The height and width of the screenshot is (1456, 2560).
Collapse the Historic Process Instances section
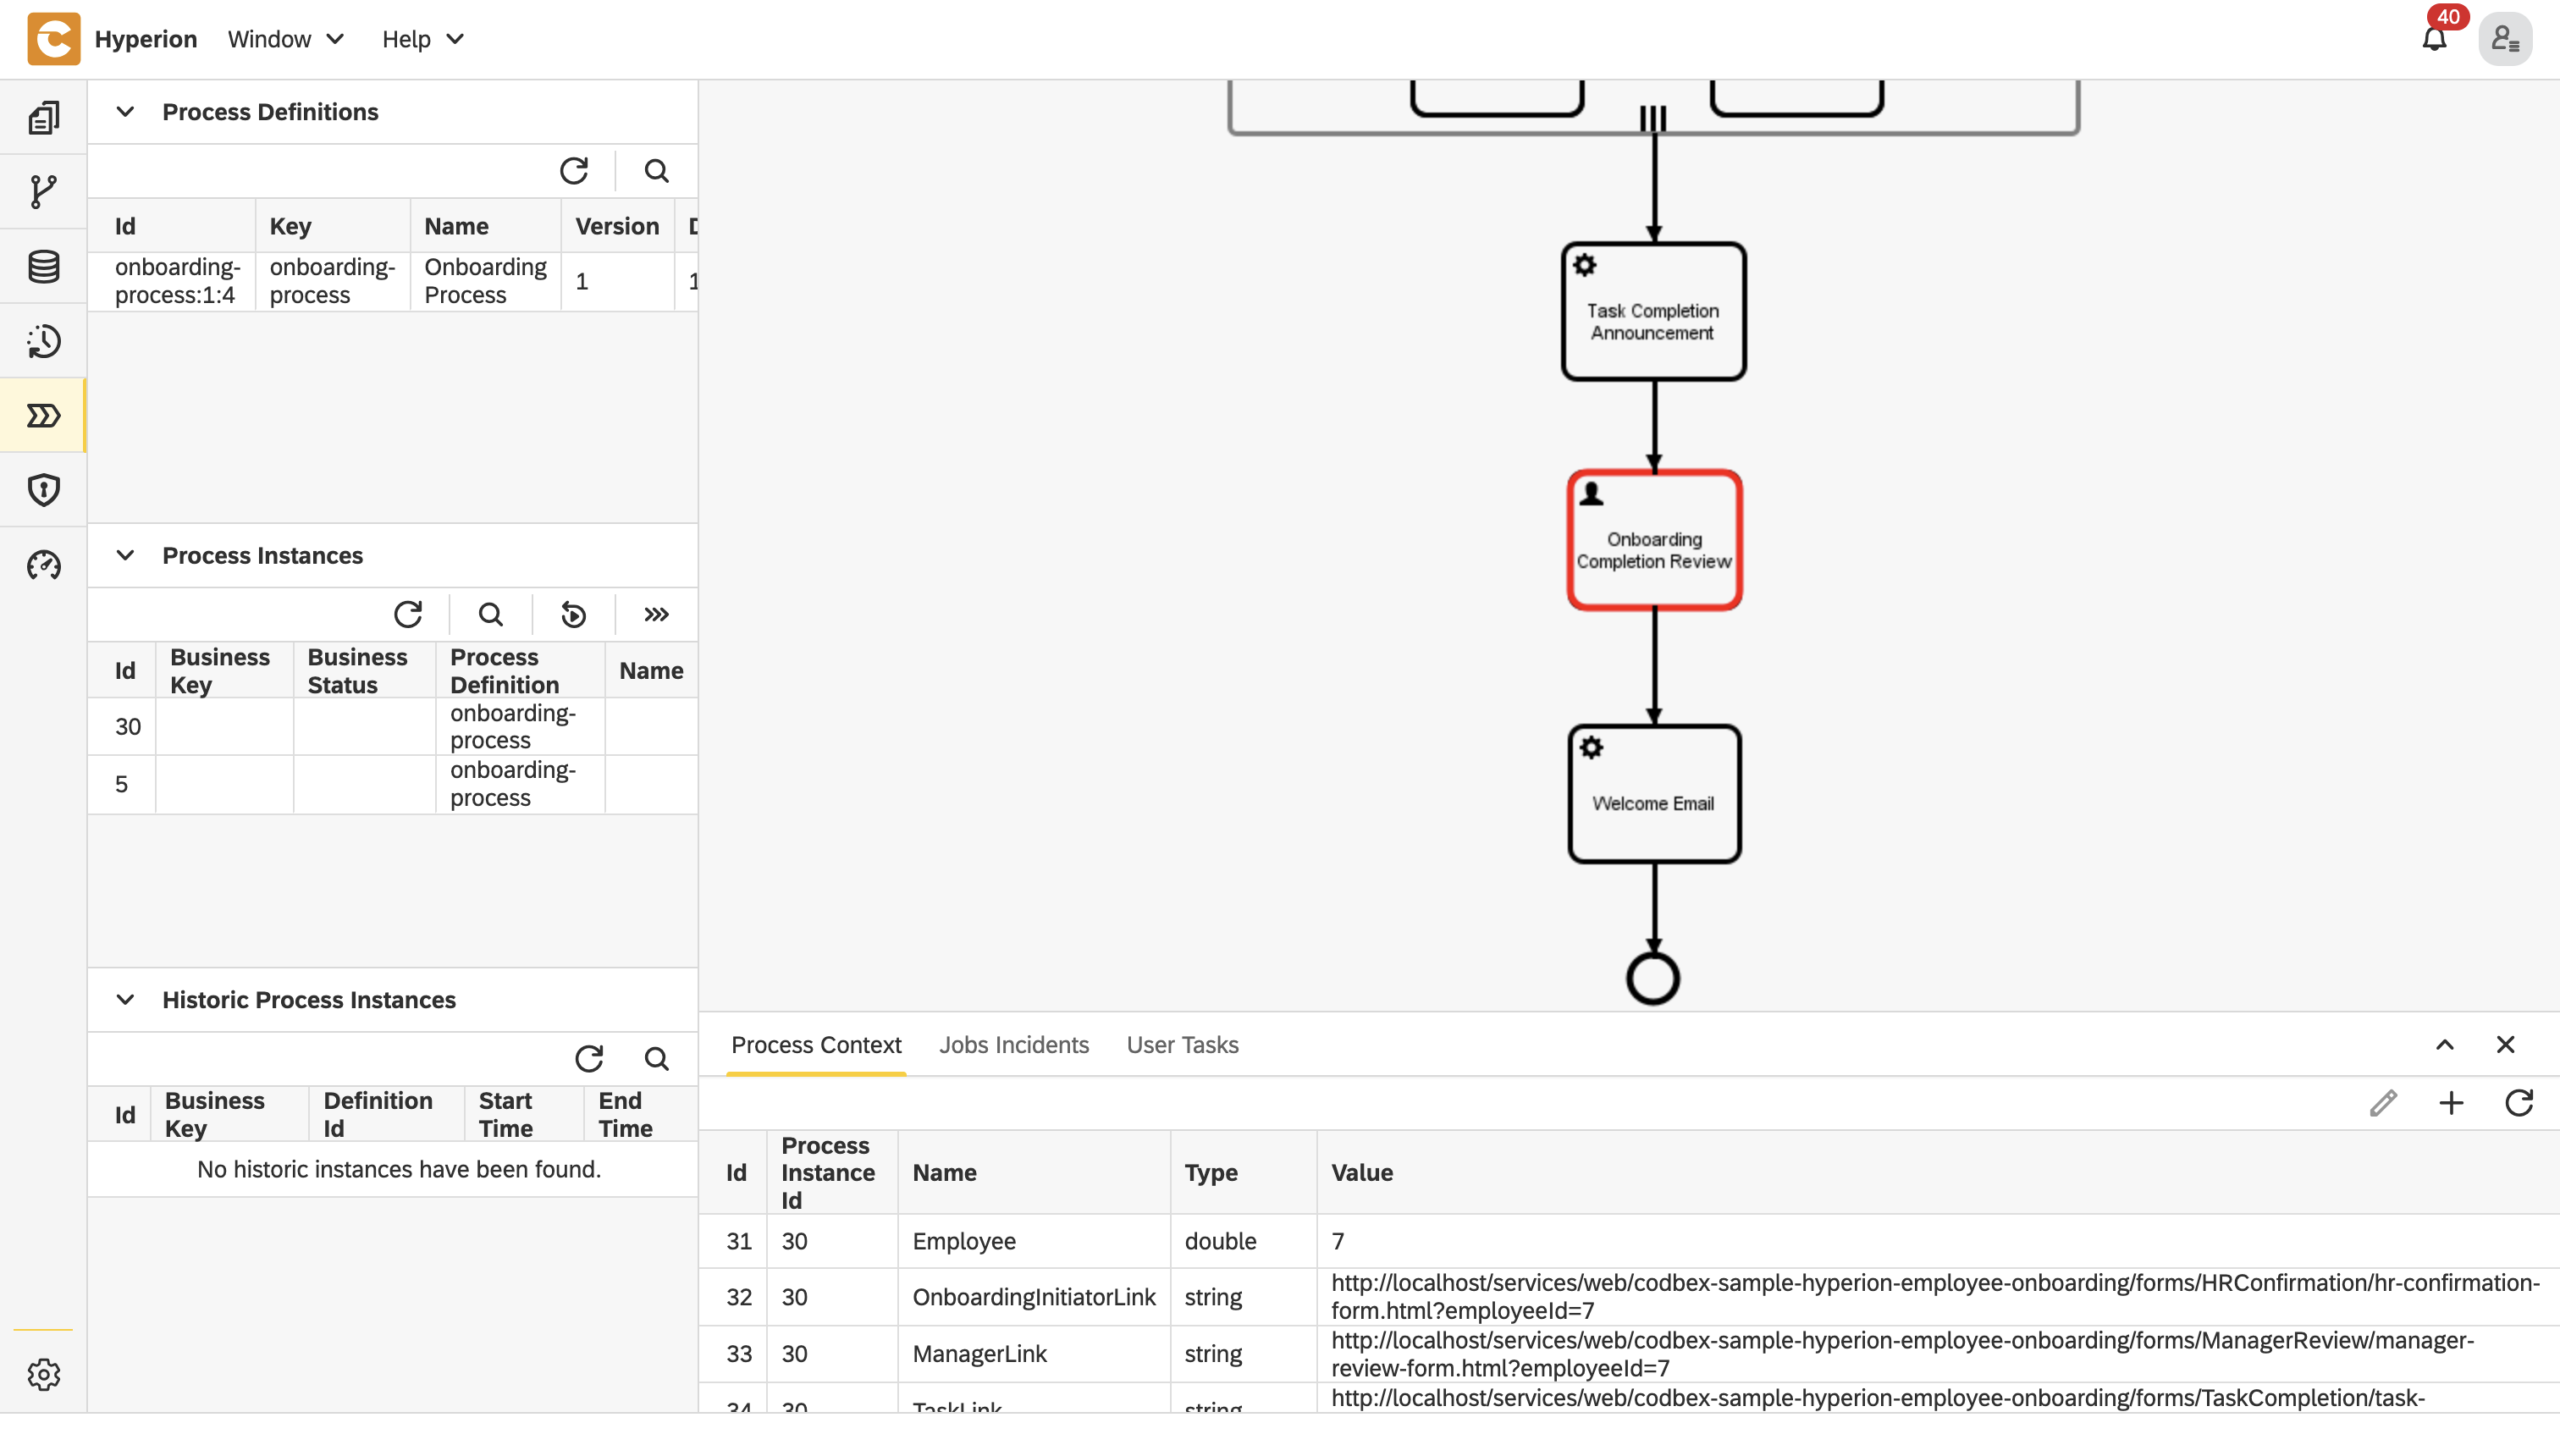(125, 999)
